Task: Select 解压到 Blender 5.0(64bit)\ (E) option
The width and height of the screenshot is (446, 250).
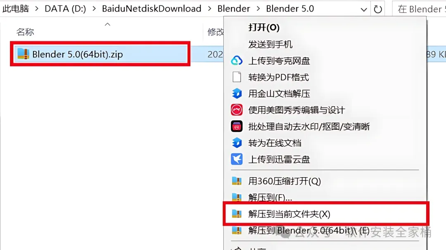Action: click(308, 230)
